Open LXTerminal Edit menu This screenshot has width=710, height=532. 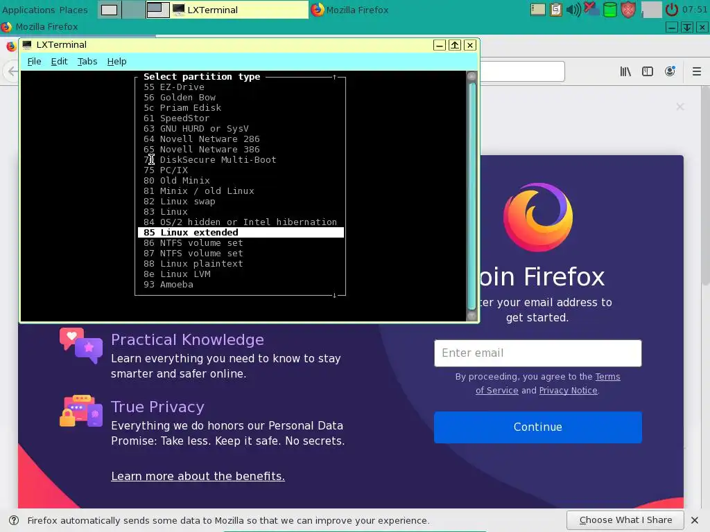[x=60, y=62]
